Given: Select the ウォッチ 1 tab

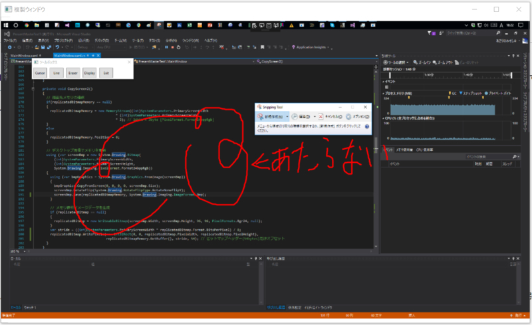Looking at the screenshot, I should click(x=30, y=307).
